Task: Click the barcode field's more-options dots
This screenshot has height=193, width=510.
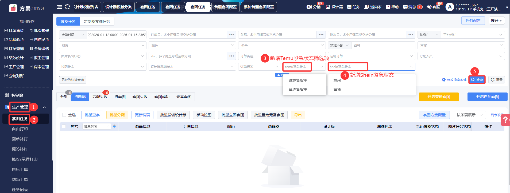Action: 321,35
